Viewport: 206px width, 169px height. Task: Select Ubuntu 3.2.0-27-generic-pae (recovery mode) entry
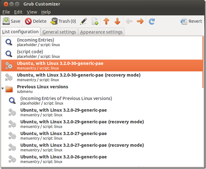coord(102,147)
